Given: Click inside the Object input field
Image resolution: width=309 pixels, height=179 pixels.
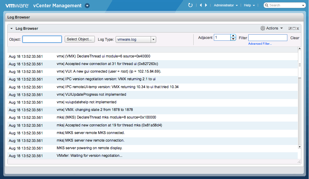Looking at the screenshot, I should (42, 39).
